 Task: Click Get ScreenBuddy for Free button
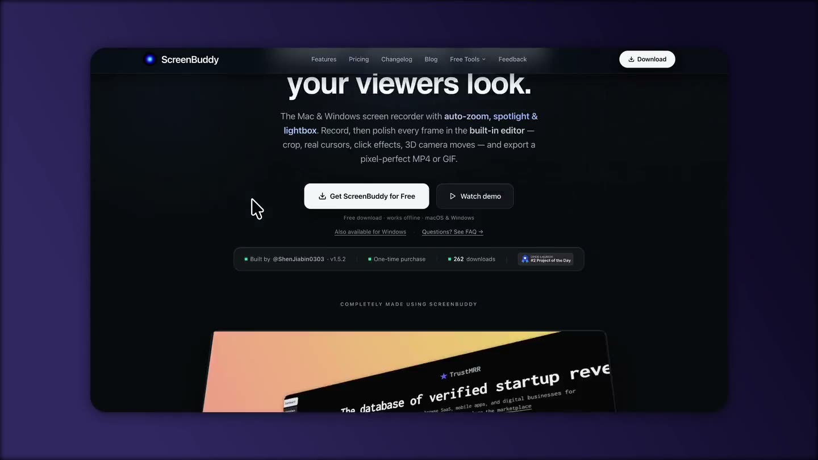pos(366,196)
